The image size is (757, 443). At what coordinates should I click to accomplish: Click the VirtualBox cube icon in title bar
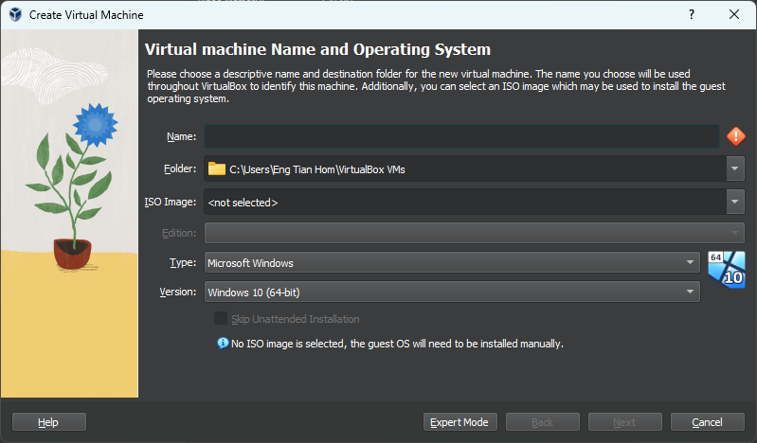point(15,14)
